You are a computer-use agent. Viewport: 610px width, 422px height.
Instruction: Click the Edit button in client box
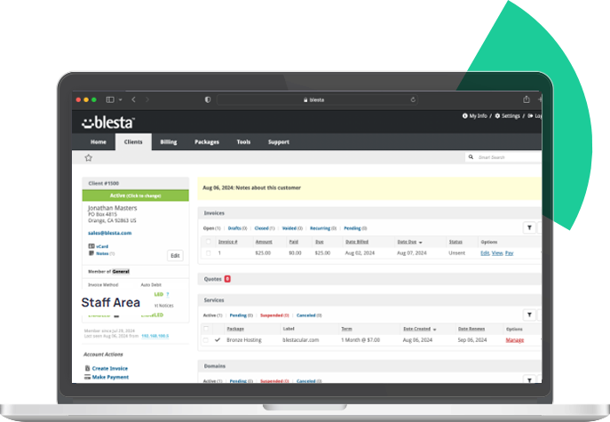pyautogui.click(x=175, y=255)
